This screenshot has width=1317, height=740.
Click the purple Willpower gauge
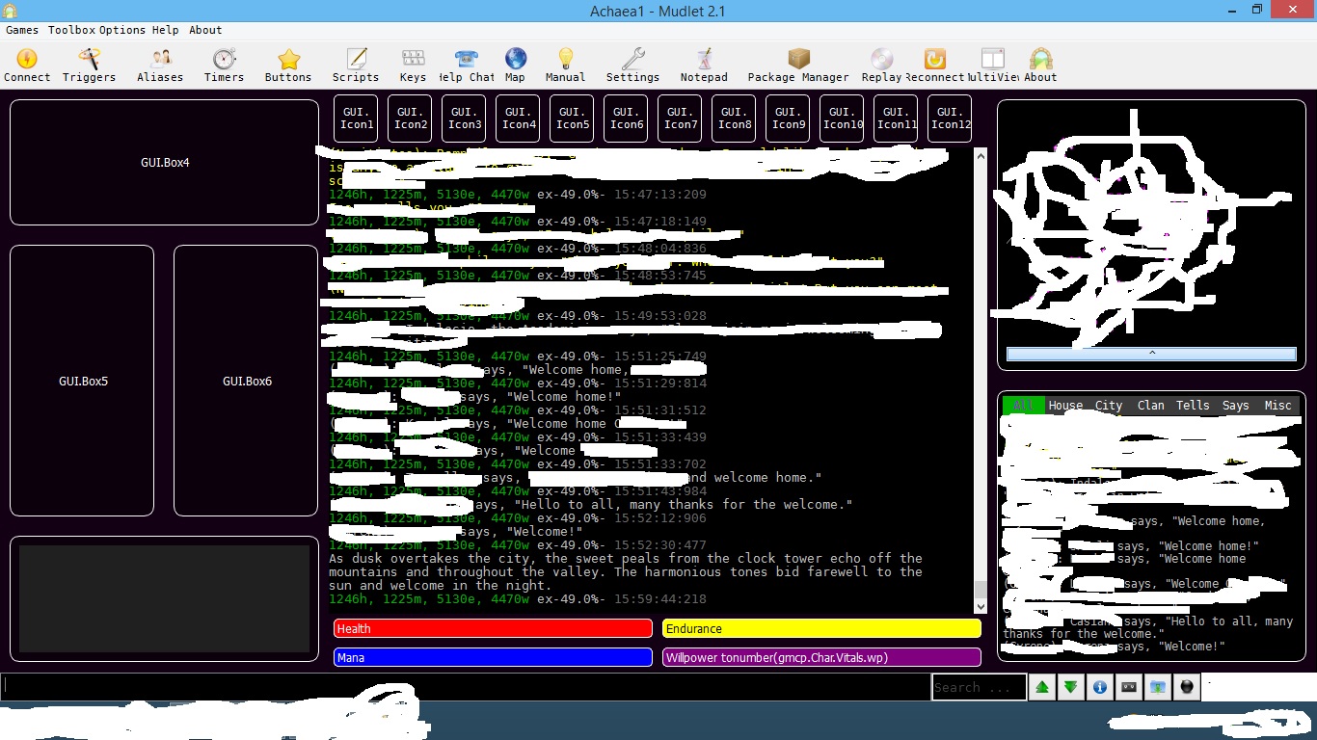pos(821,657)
